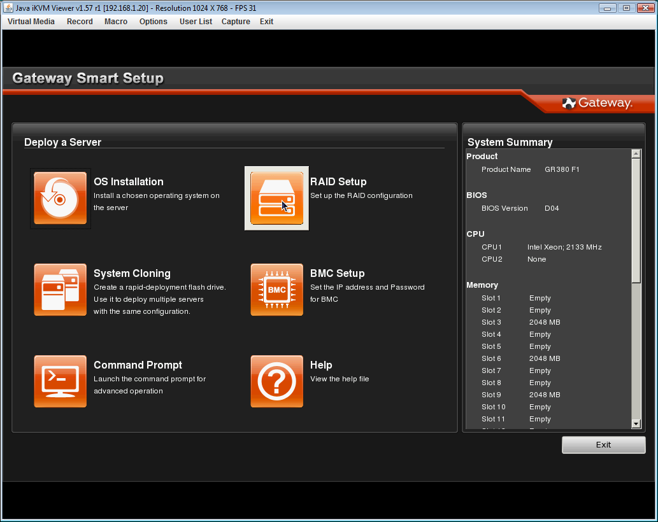Viewport: 658px width, 522px height.
Task: Click the RAID Setup title text
Action: (338, 181)
